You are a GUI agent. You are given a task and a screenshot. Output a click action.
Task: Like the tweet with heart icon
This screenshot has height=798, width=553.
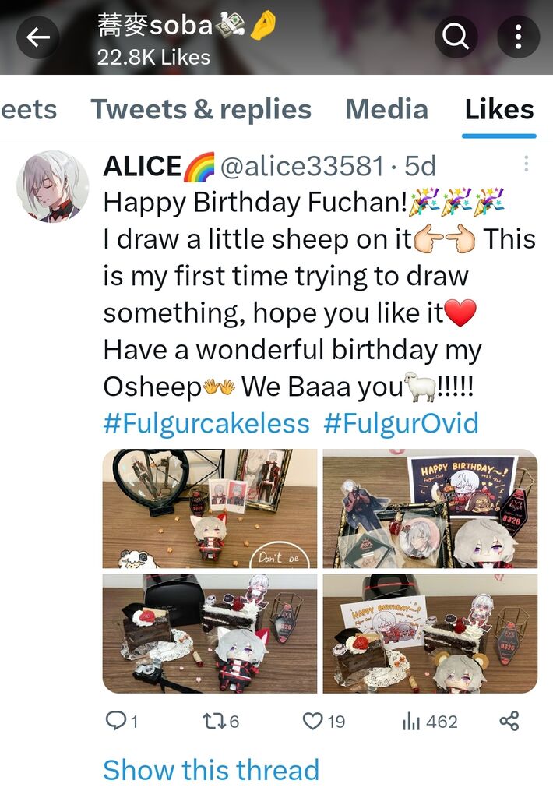312,721
